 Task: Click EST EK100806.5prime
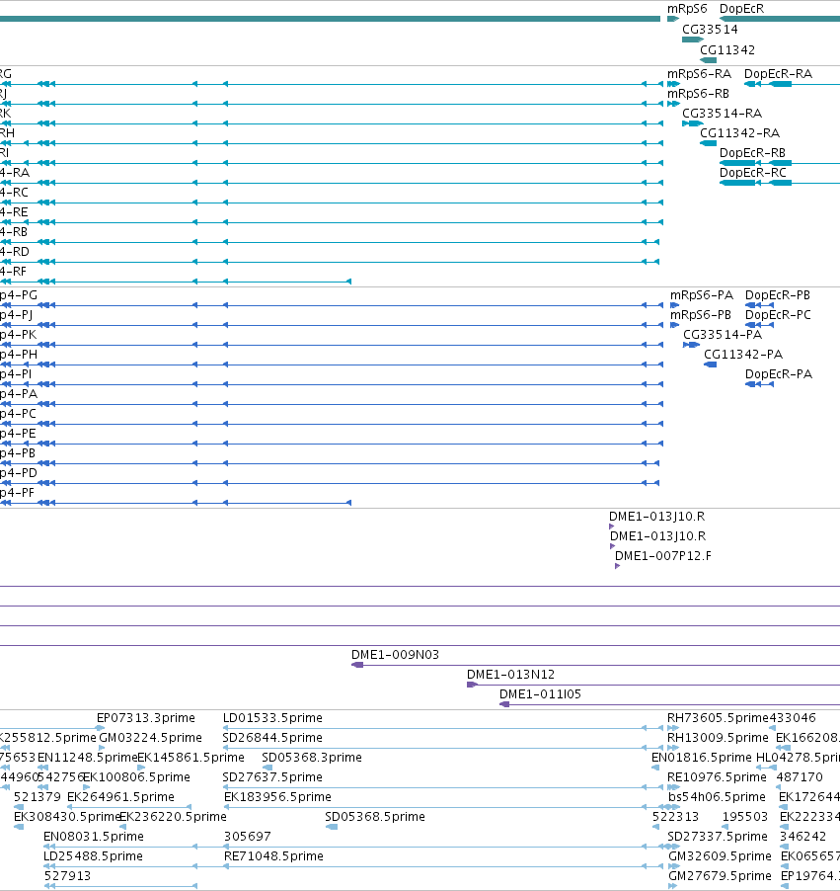pos(136,777)
